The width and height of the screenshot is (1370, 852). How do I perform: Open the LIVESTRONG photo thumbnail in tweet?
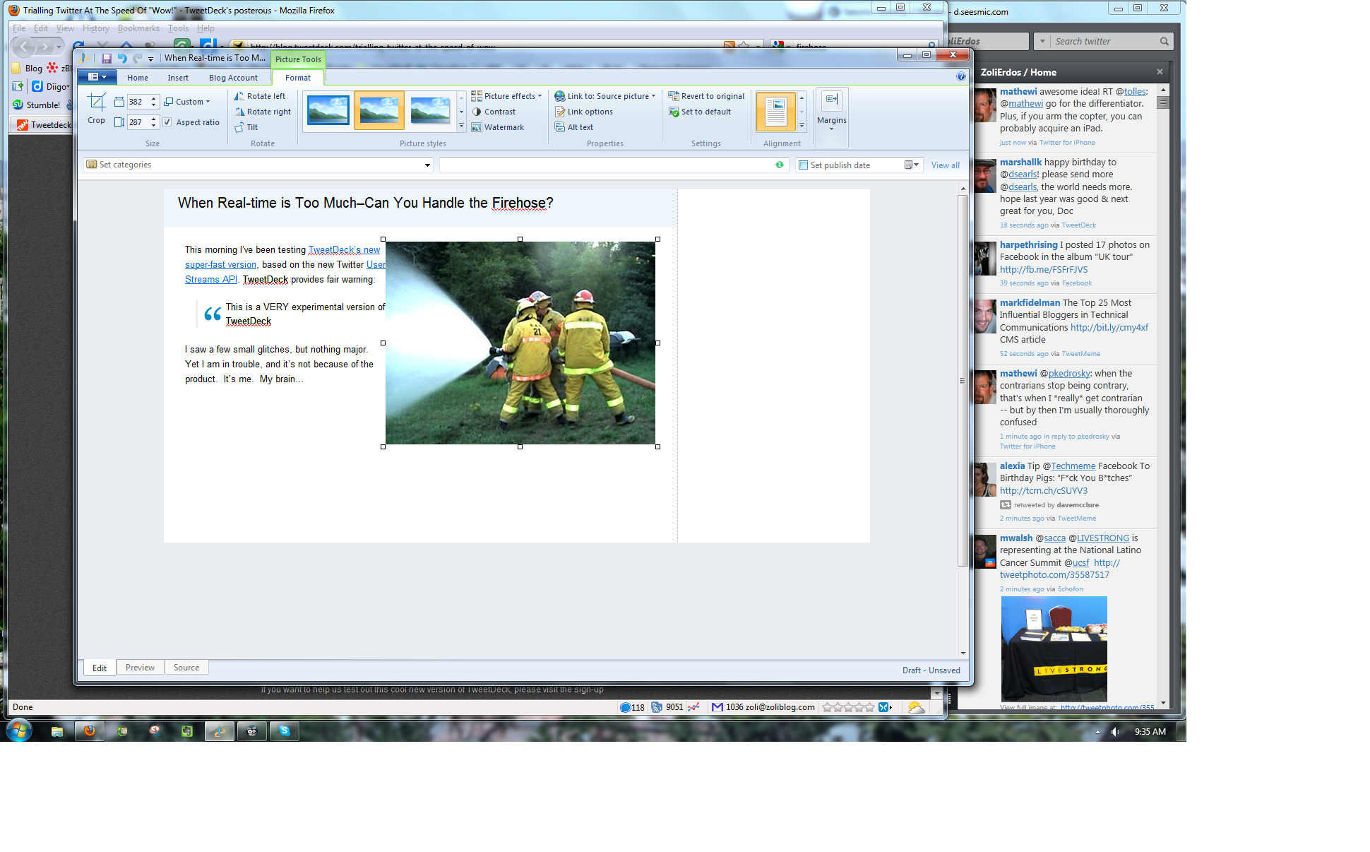1054,649
